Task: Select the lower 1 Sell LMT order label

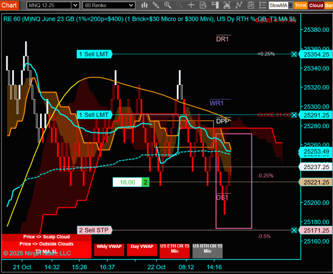Action: pyautogui.click(x=94, y=115)
